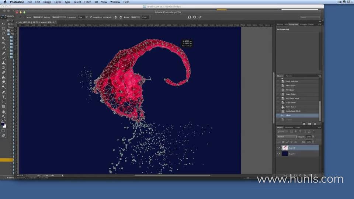This screenshot has width=354, height=199.
Task: Select the Eyedropper tool
Action: (x=3, y=48)
